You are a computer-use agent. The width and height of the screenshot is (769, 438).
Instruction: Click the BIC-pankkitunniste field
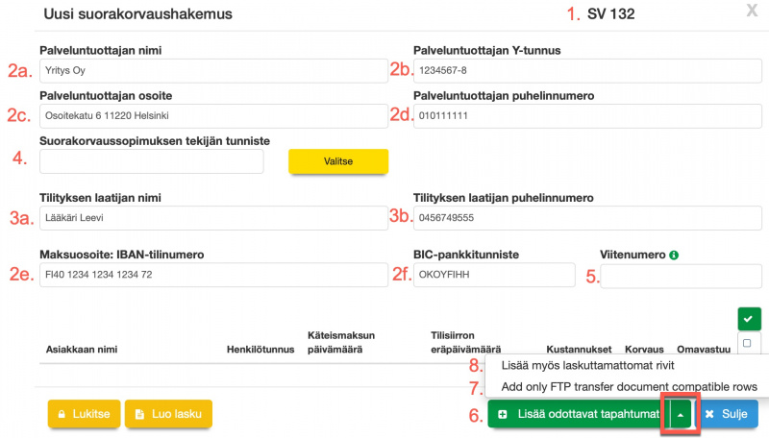493,275
